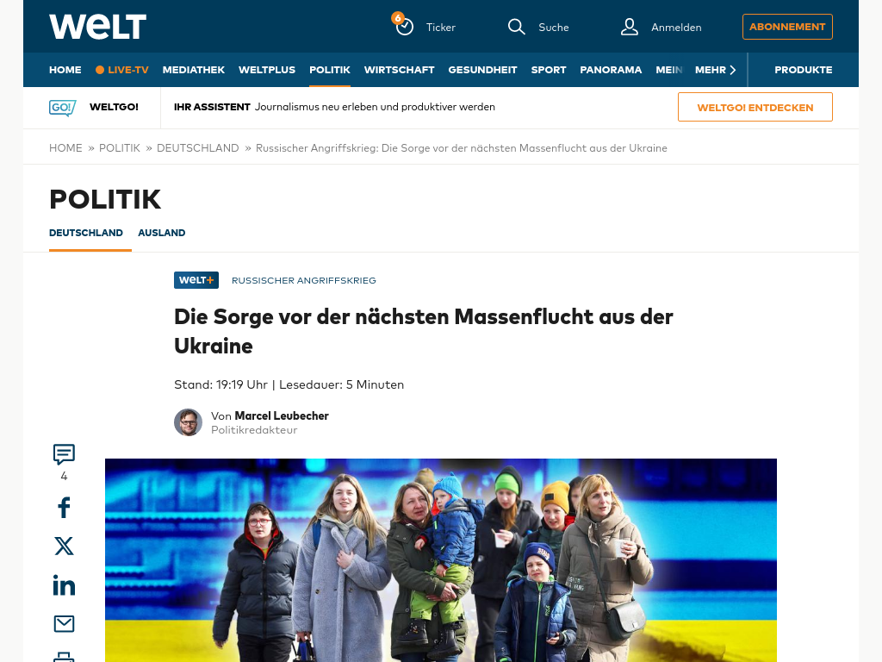Share article via Facebook icon

click(64, 507)
